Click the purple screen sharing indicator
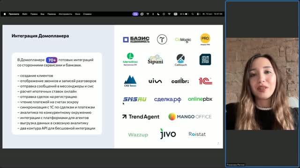300x168 pixels. coord(135,14)
